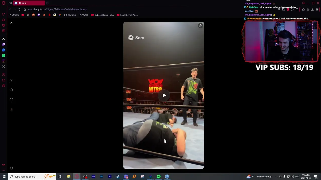Open the GX Control speedometer icon

4,14
